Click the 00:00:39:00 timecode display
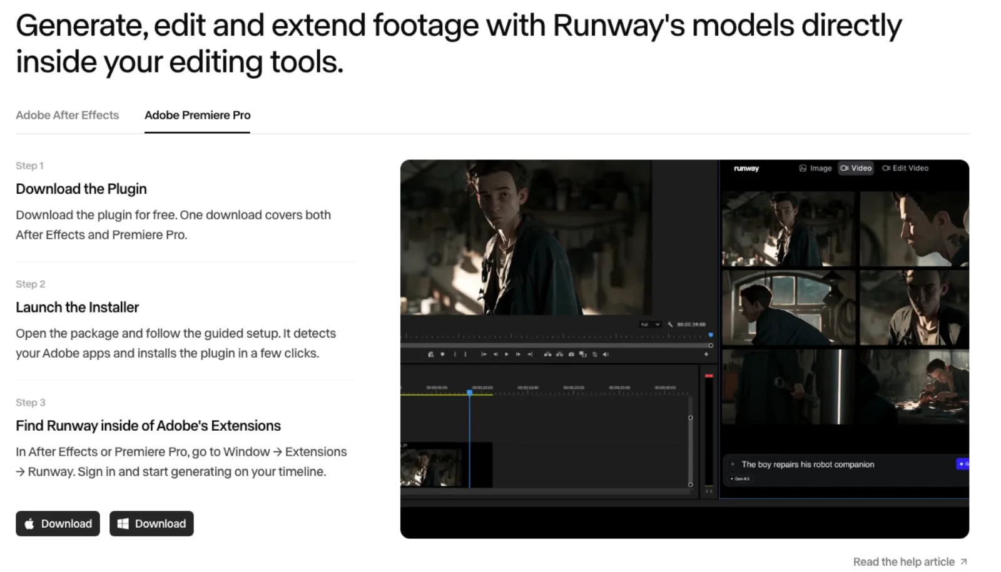This screenshot has width=1001, height=572. pyautogui.click(x=691, y=324)
